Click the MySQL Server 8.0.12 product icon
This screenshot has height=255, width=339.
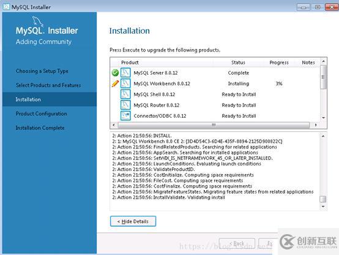[x=125, y=72]
